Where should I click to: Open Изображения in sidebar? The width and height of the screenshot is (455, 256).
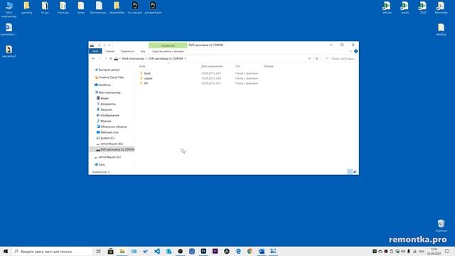(107, 115)
